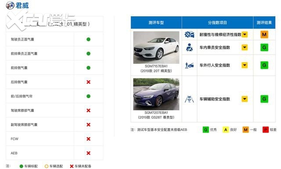This screenshot has height=169, width=281.
Task: Click the green dot for 驾驶员正面气囊
Action: click(x=88, y=39)
